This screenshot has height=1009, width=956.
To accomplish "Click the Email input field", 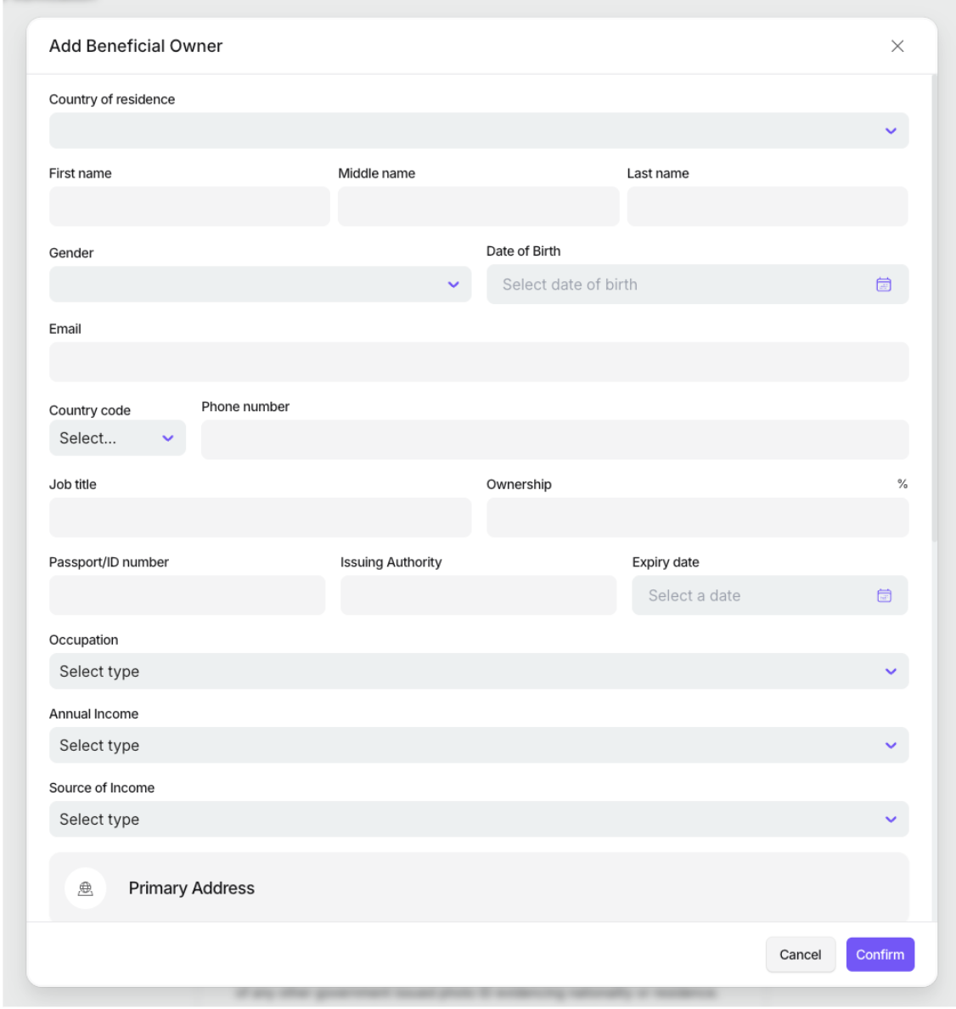I will point(479,362).
